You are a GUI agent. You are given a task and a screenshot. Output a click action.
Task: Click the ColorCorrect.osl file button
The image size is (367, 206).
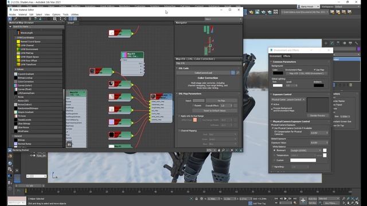pyautogui.click(x=203, y=73)
